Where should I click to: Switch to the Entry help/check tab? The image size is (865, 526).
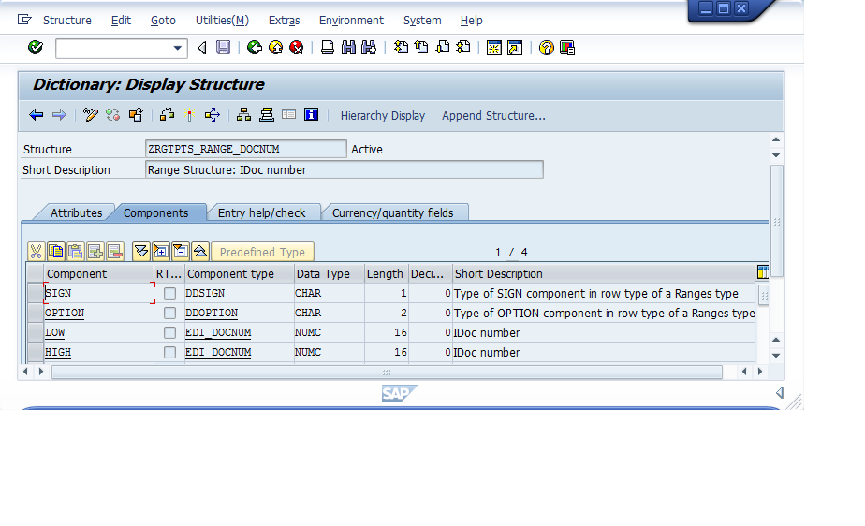[261, 212]
